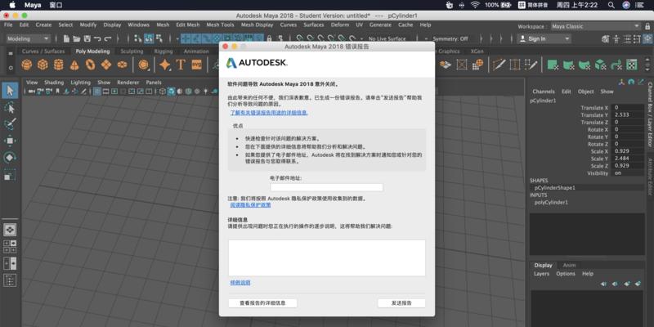Toggle select by hierarchy icon

138,38
